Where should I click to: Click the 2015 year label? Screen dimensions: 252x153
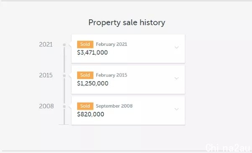[x=46, y=75]
